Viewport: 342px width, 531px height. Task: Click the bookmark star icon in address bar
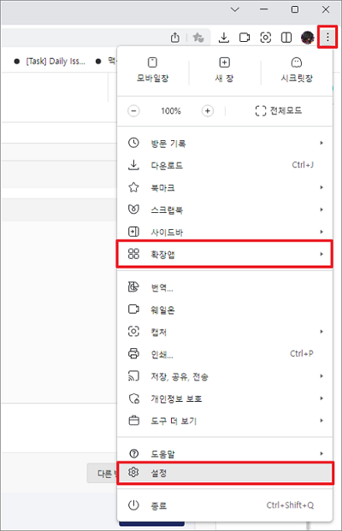coord(198,38)
